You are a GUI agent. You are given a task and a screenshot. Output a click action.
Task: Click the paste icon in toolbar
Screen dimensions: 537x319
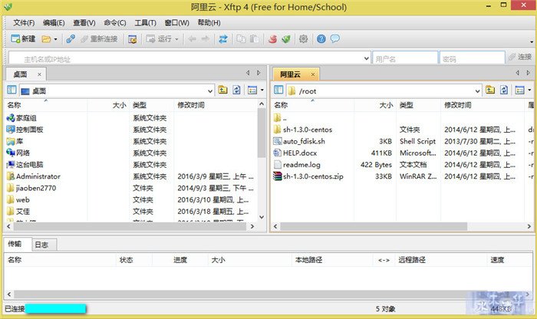click(254, 39)
